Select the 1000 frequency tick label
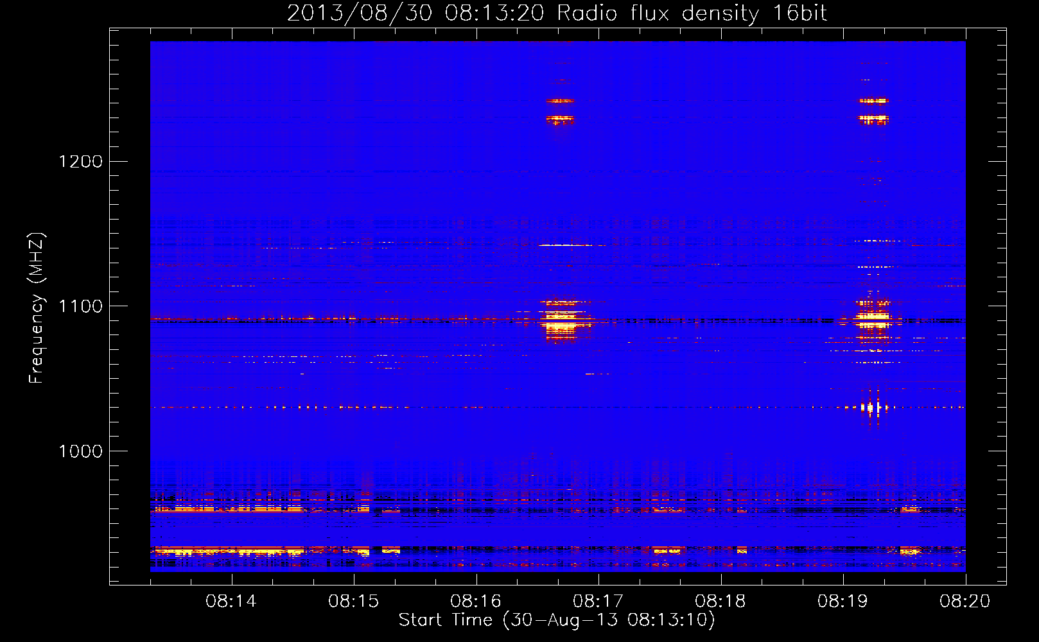 tap(81, 451)
